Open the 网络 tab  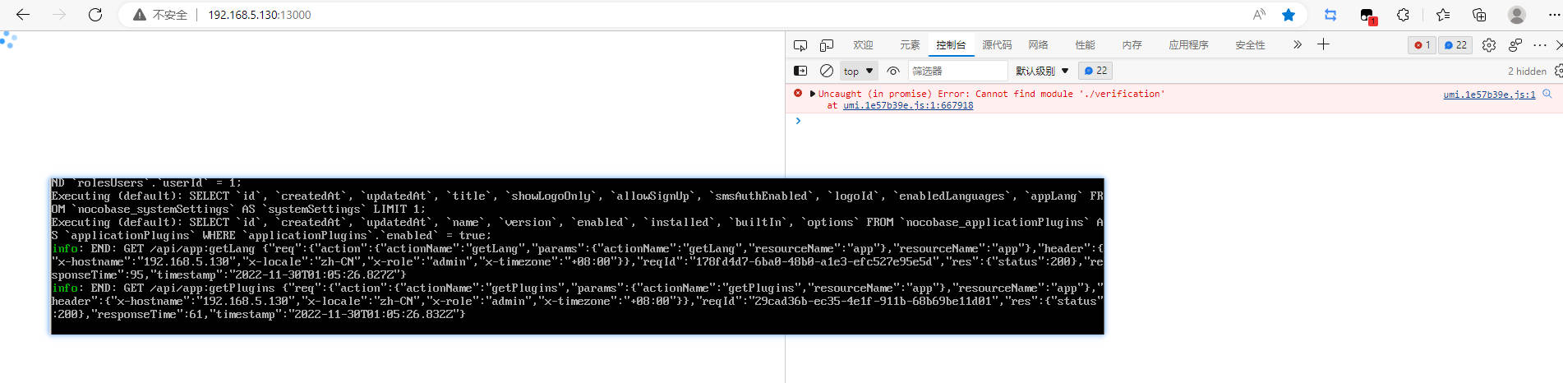coord(1038,45)
